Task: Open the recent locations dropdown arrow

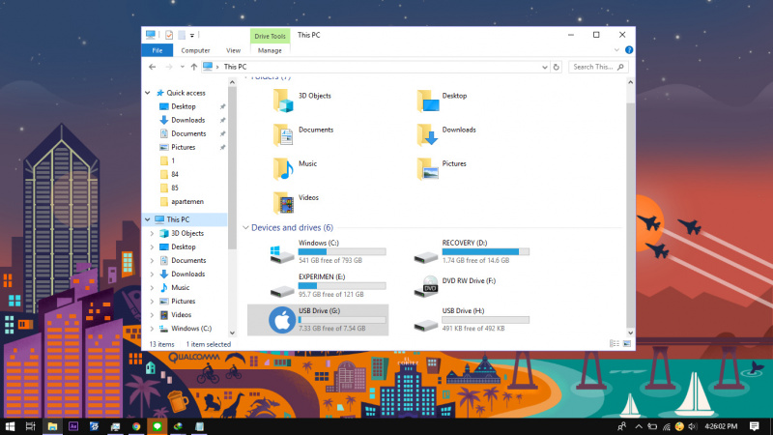Action: (x=182, y=67)
